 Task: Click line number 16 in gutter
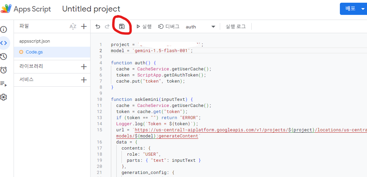click(99, 142)
